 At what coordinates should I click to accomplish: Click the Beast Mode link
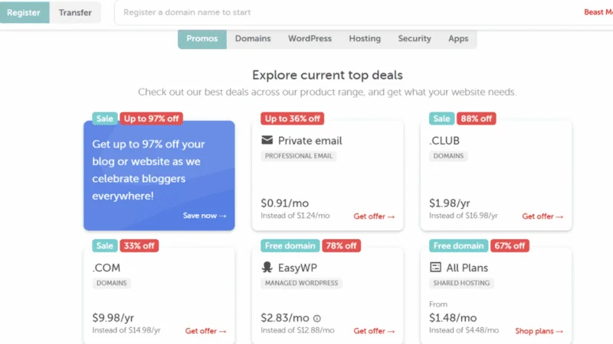coord(598,12)
